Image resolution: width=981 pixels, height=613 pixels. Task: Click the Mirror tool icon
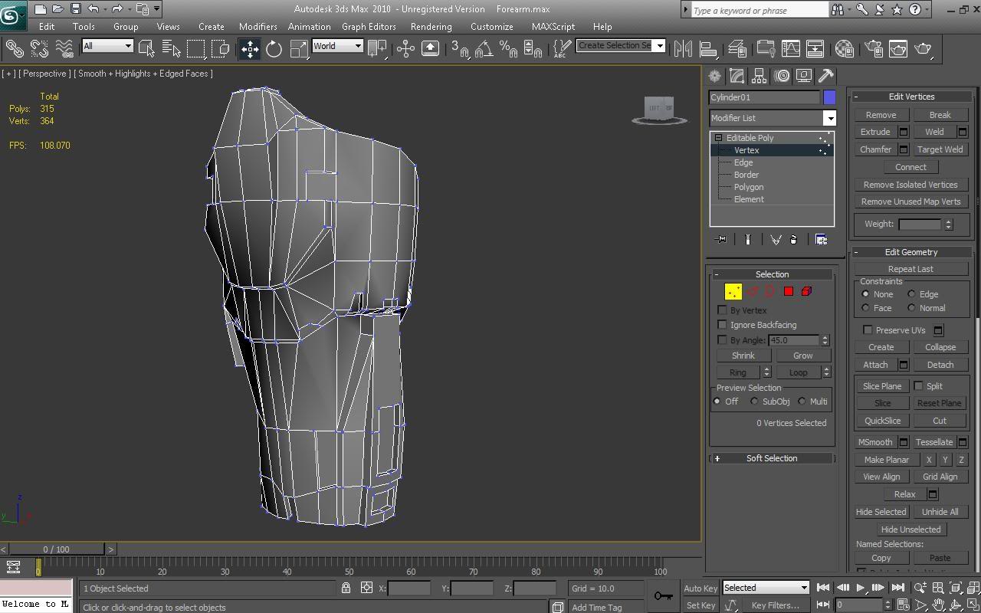(x=683, y=48)
